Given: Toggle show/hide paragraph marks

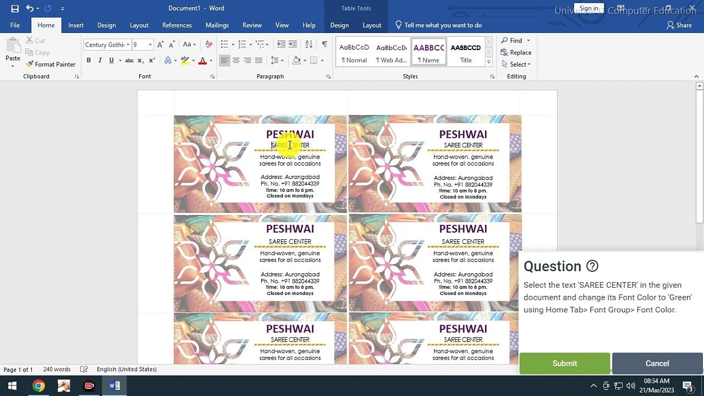Looking at the screenshot, I should click(x=324, y=45).
